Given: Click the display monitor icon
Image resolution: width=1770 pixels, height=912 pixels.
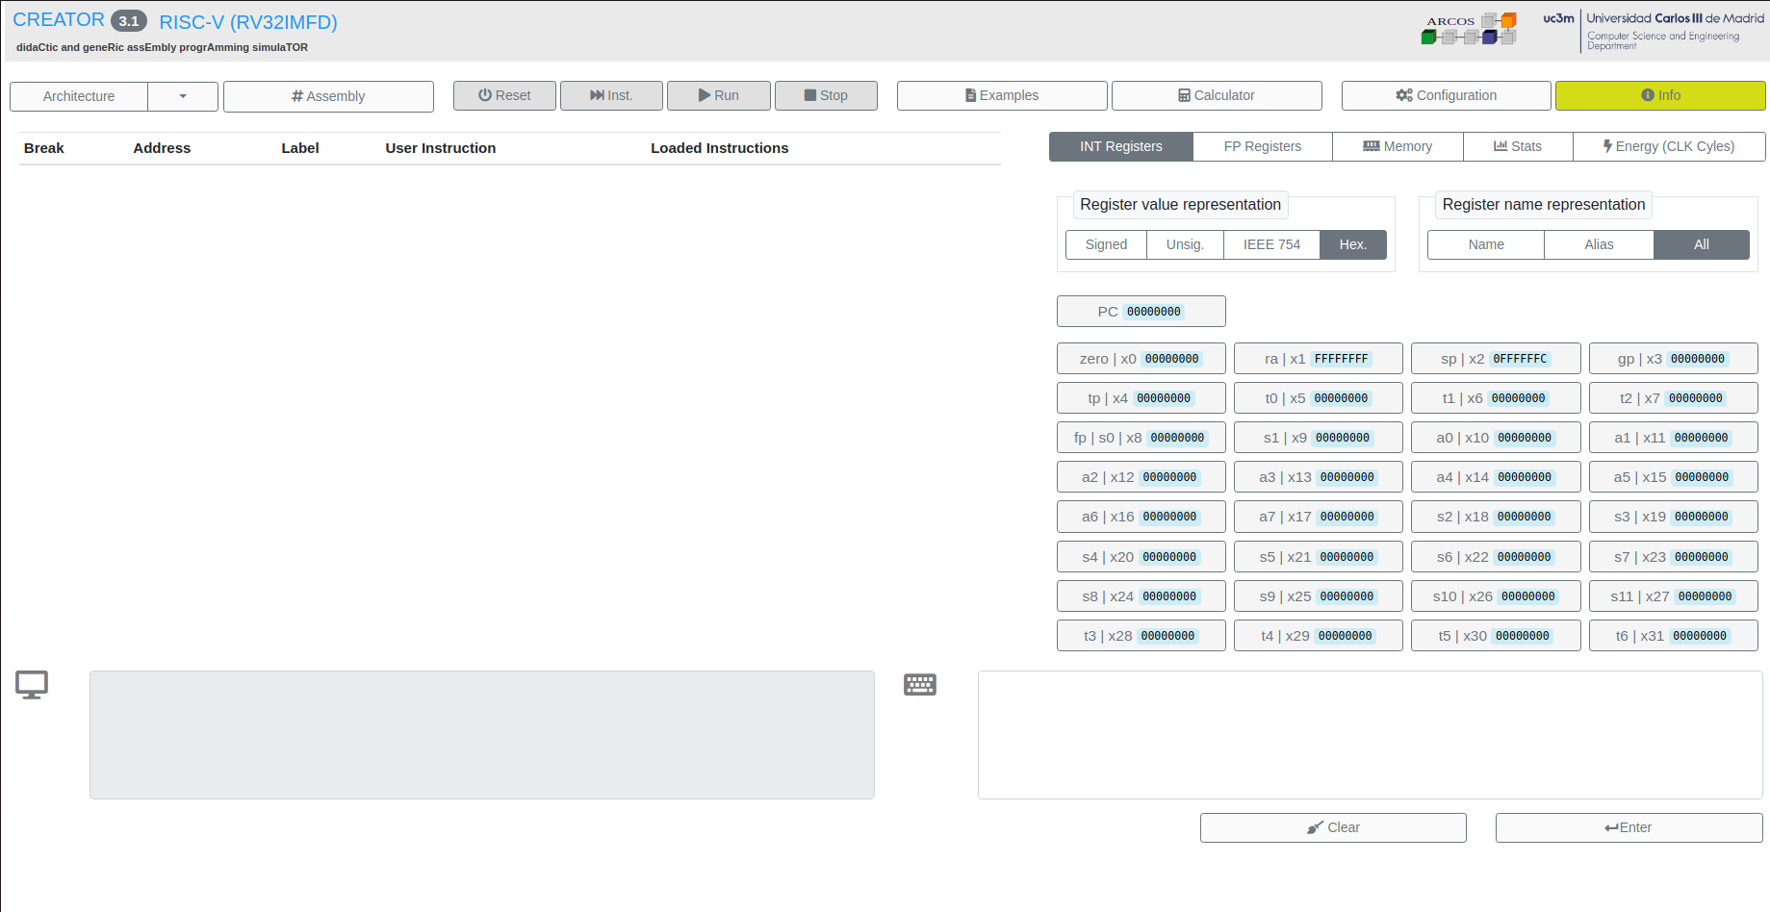Looking at the screenshot, I should pos(32,684).
